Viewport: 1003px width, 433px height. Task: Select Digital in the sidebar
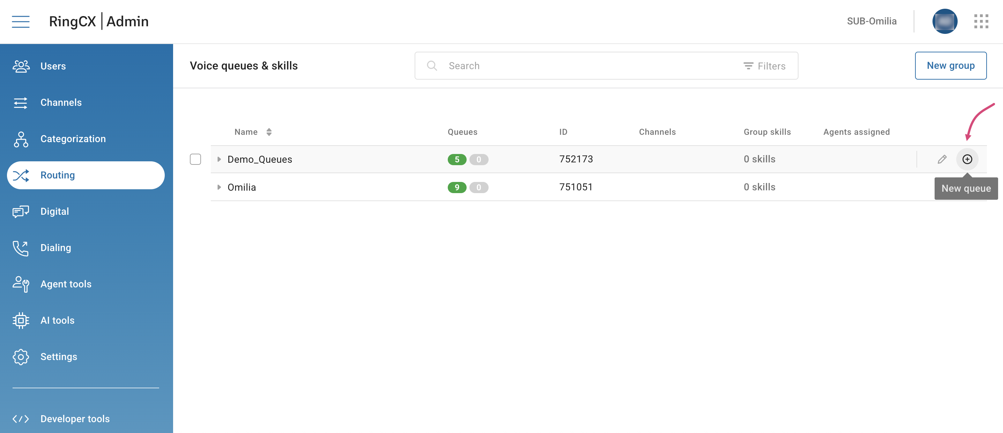(54, 211)
